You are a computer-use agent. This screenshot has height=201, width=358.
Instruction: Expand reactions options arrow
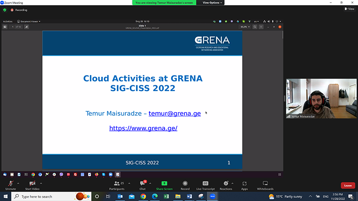pos(232,183)
